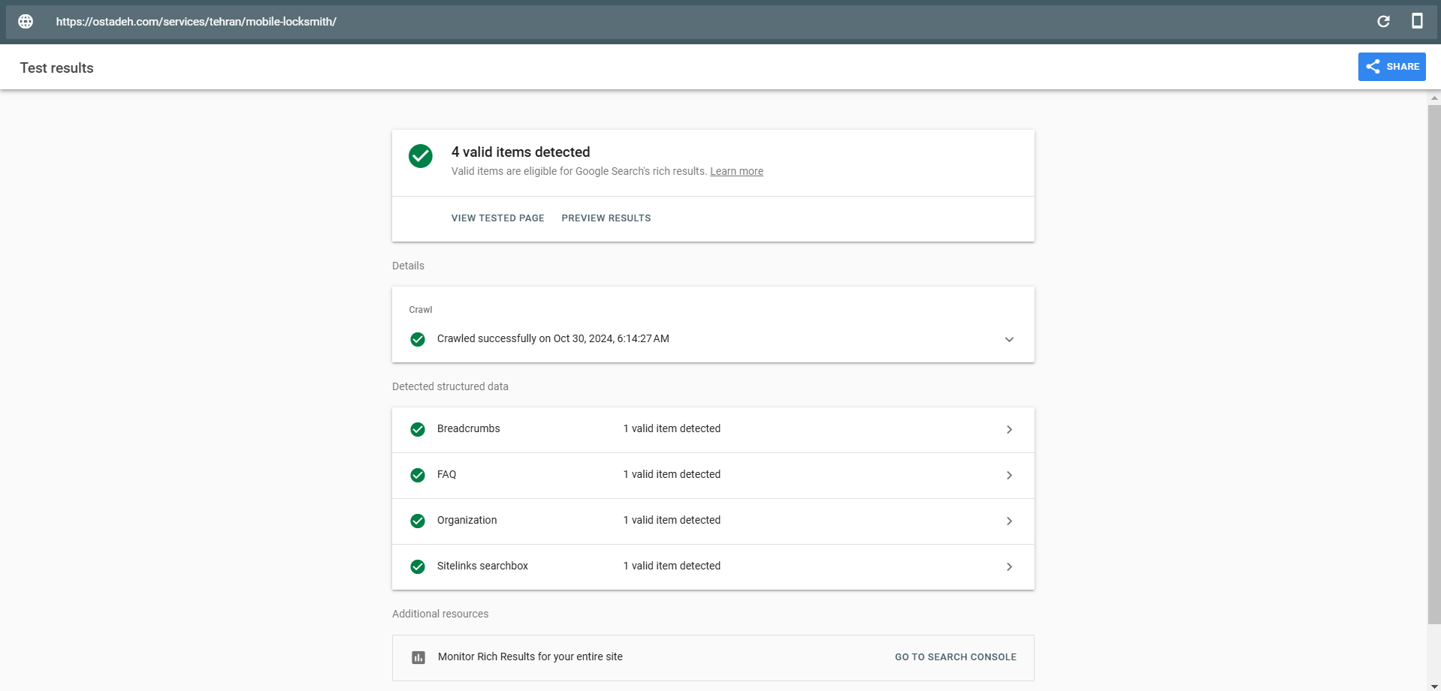Click the green check beside FAQ
Image resolution: width=1441 pixels, height=691 pixels.
(418, 475)
